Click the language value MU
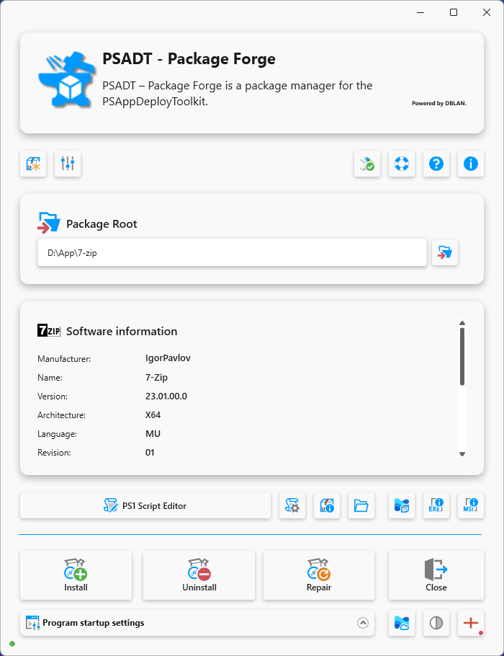504x656 pixels. pos(153,434)
